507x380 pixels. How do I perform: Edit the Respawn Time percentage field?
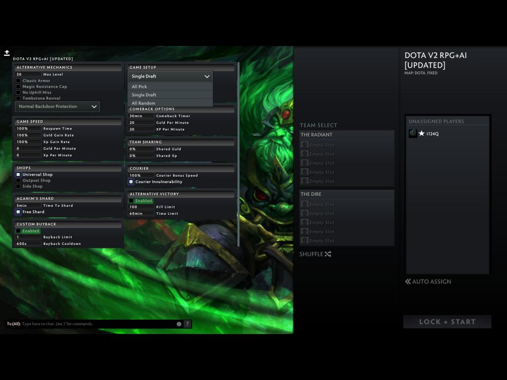click(x=28, y=129)
